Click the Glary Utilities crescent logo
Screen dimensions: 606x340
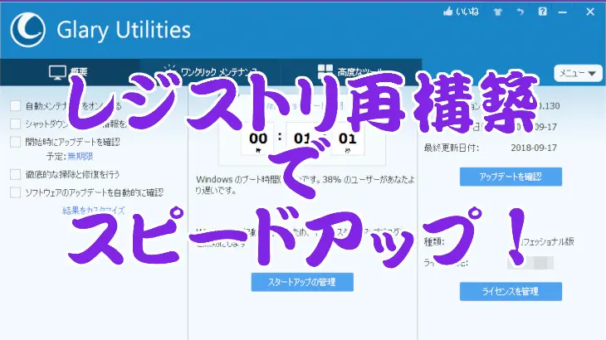pos(27,30)
